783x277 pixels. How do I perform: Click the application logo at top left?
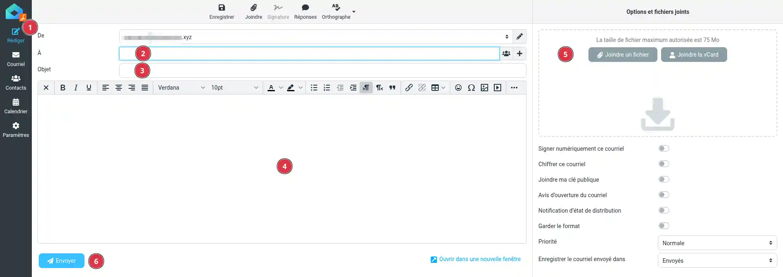(x=15, y=11)
